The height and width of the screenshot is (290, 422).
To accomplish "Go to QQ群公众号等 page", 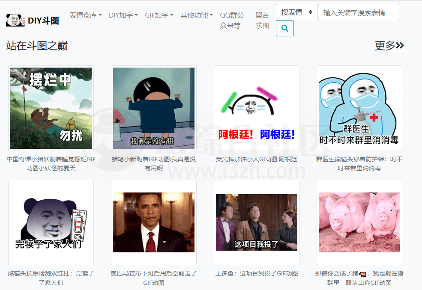I will [x=232, y=21].
